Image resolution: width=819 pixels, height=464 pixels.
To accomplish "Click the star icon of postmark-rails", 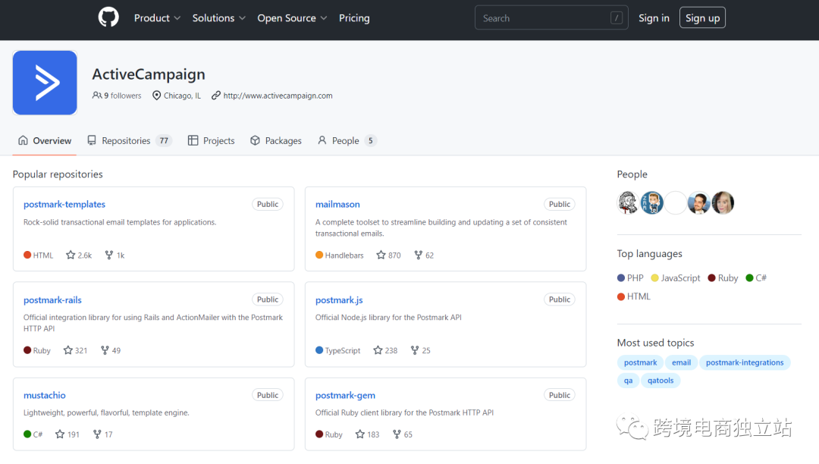I will pos(68,350).
